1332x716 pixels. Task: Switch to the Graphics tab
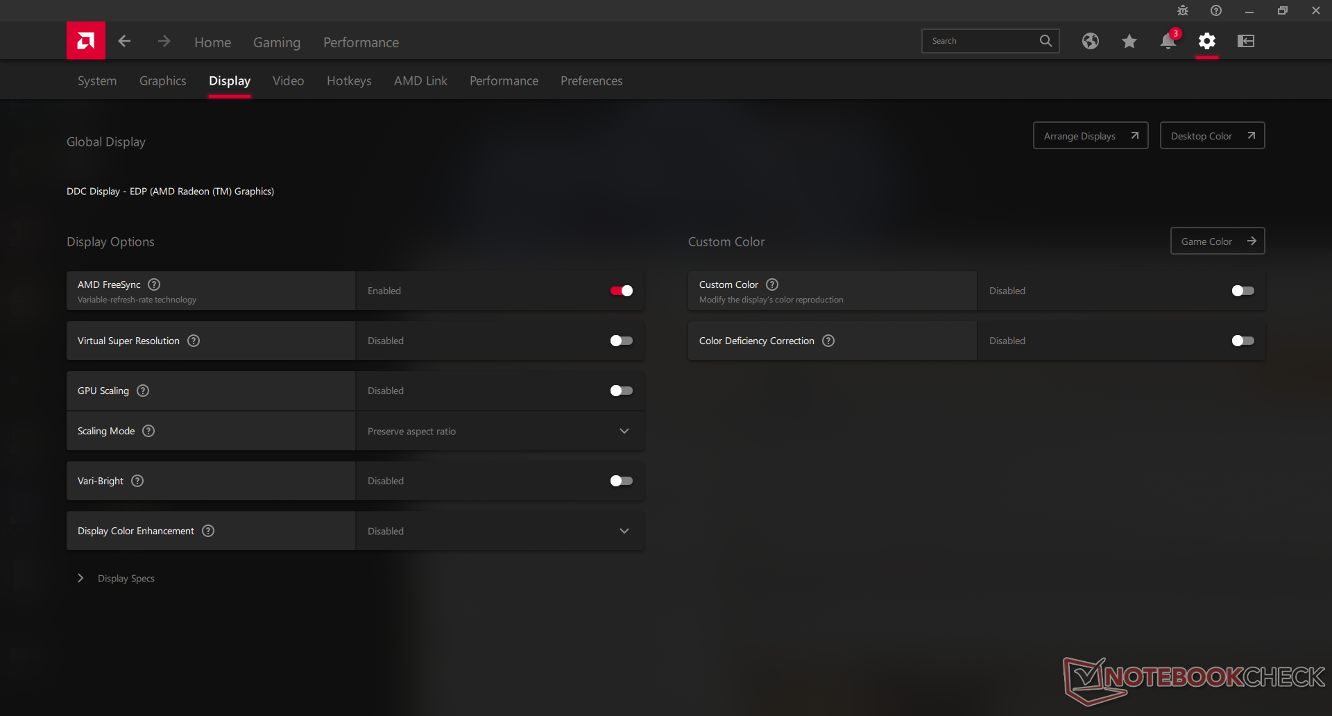pos(162,80)
